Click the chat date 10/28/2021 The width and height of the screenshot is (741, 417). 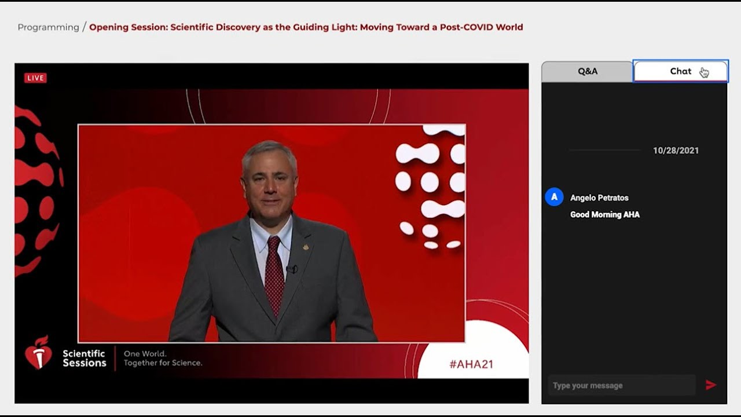(676, 151)
